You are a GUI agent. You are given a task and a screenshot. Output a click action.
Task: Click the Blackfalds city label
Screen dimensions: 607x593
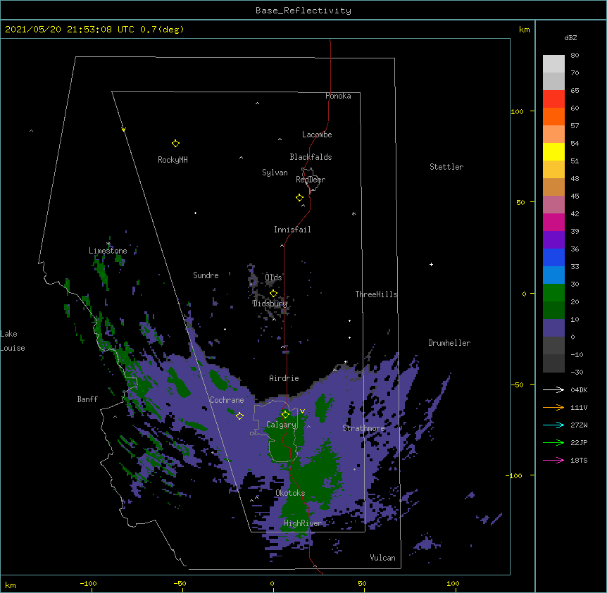click(x=311, y=157)
